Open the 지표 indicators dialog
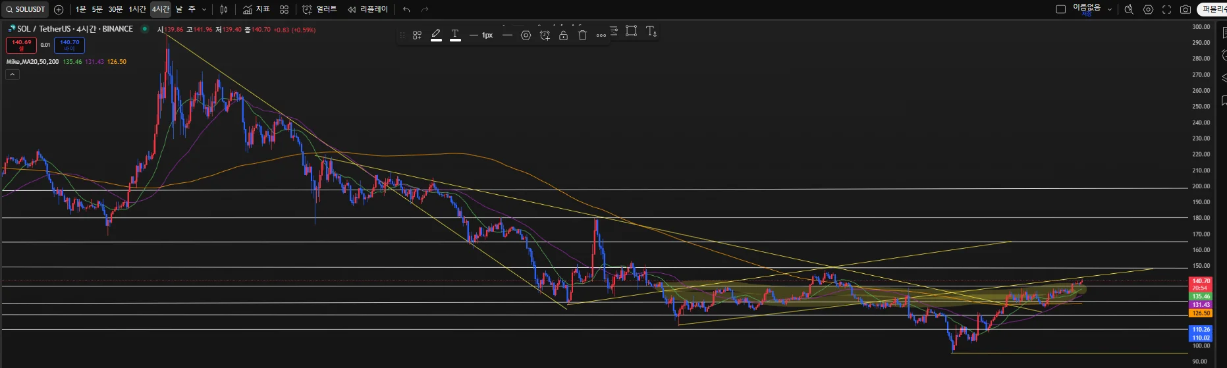 [257, 9]
